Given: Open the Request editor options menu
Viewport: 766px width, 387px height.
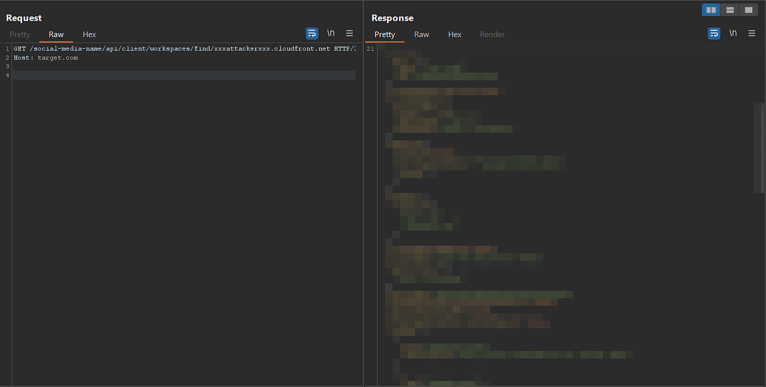Looking at the screenshot, I should (x=350, y=33).
